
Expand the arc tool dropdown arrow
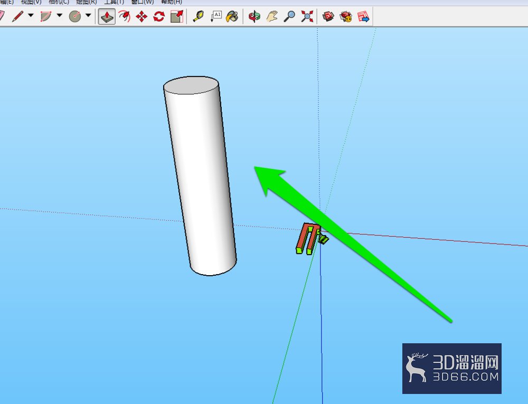pos(60,15)
